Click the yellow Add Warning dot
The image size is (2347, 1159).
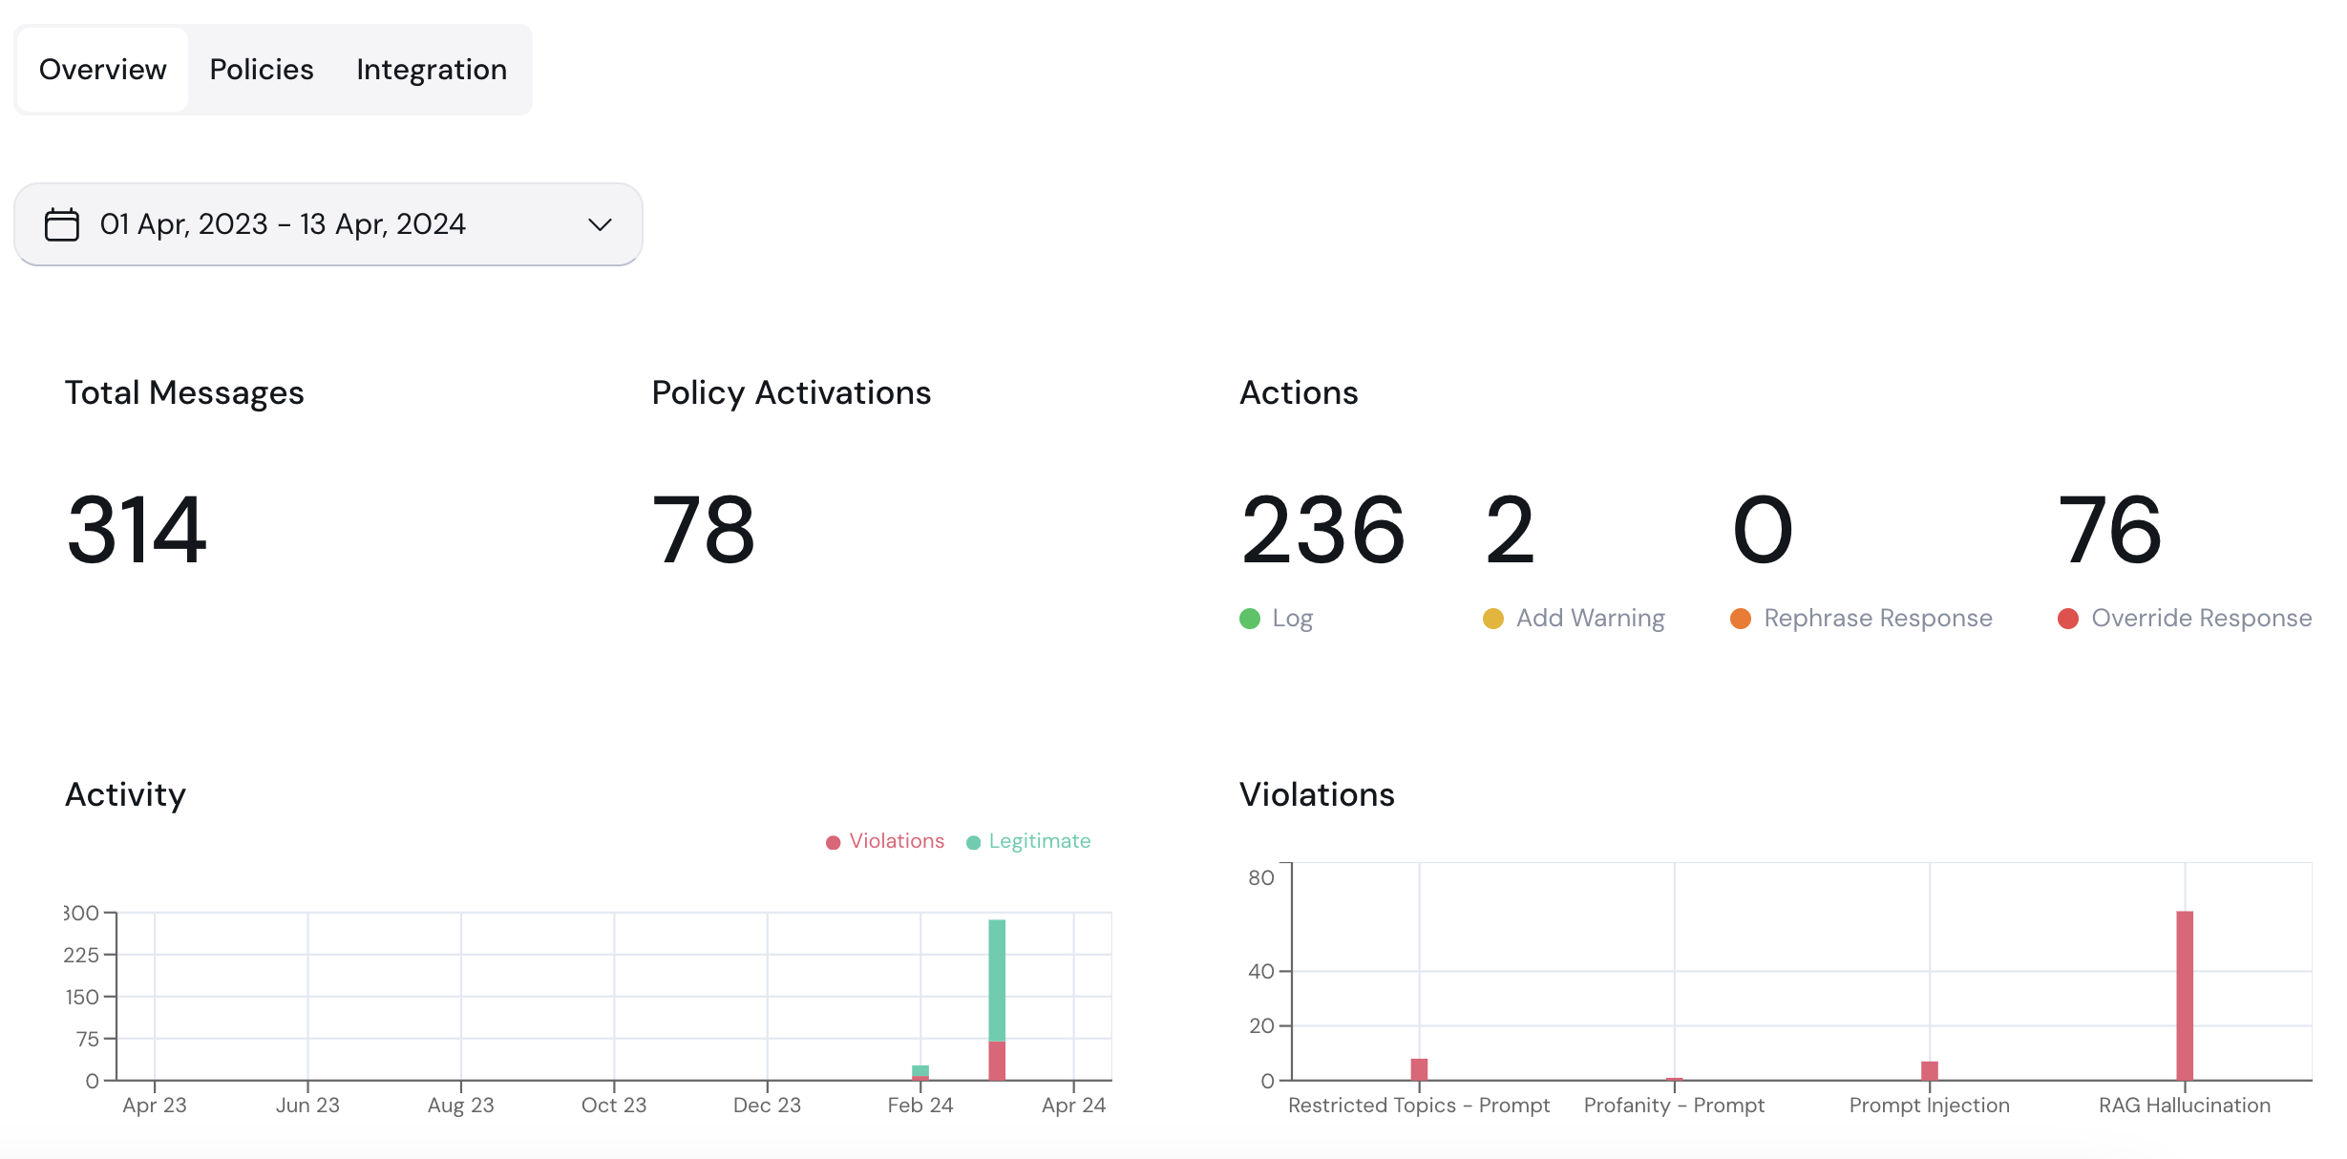(1492, 619)
